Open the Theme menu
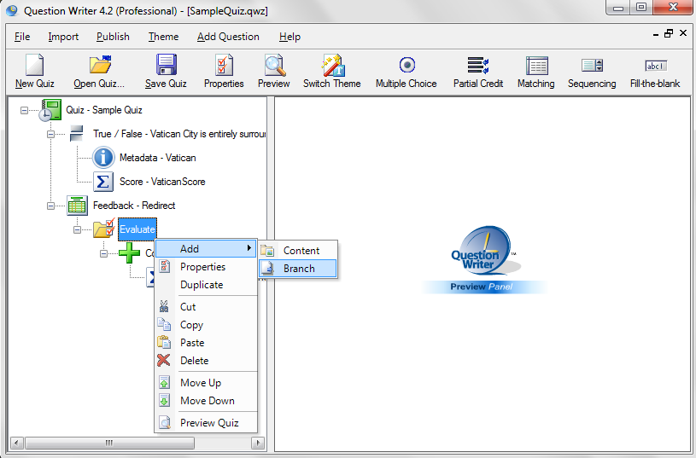The image size is (696, 458). point(163,37)
